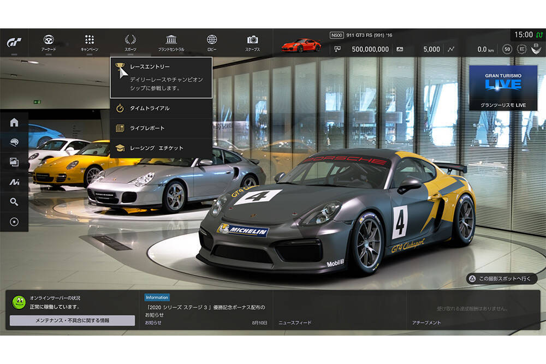Open Scapes (スケープス) camera icon

coord(252,43)
